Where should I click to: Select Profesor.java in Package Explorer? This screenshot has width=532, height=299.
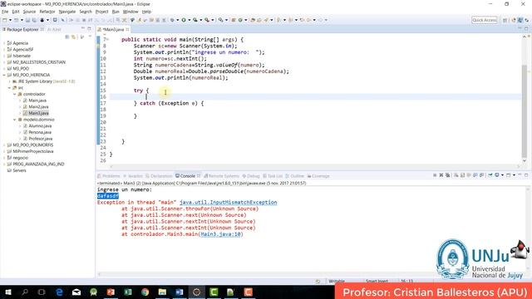click(40, 139)
